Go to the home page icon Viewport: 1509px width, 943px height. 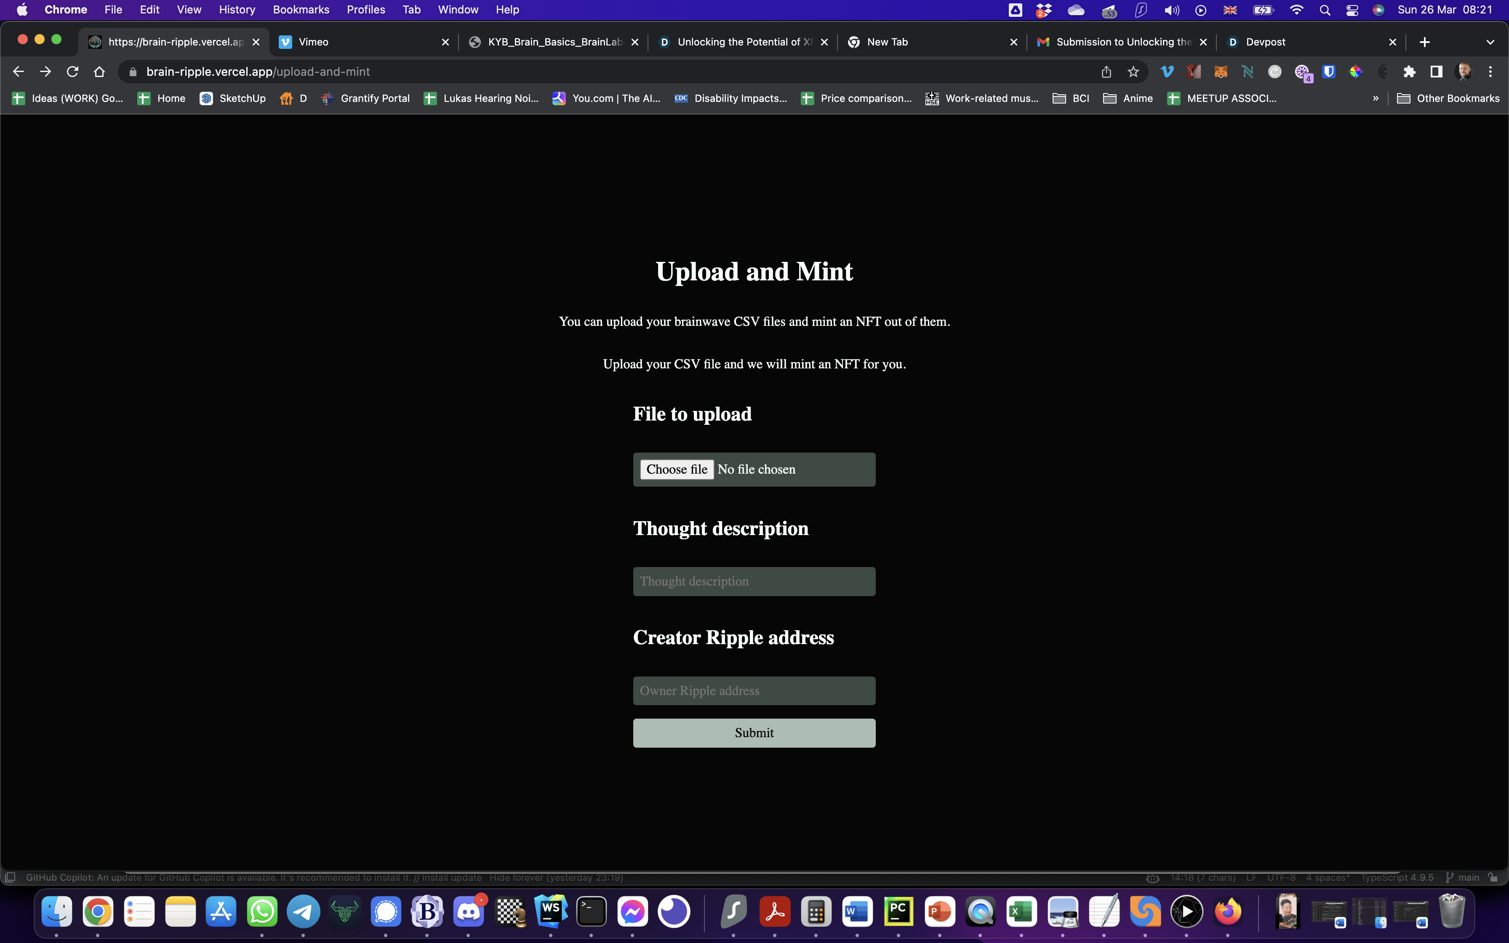click(99, 72)
